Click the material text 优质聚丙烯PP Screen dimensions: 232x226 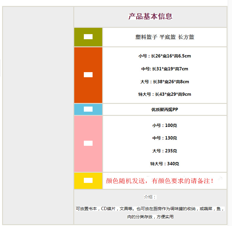(165, 110)
